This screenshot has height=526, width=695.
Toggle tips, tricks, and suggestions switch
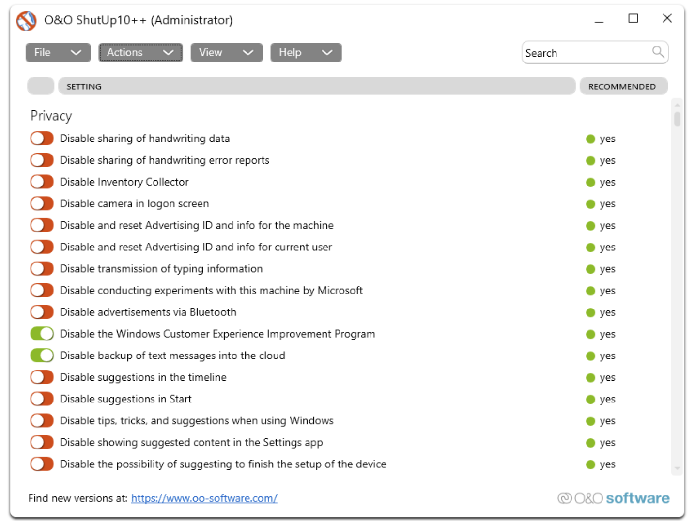[42, 420]
